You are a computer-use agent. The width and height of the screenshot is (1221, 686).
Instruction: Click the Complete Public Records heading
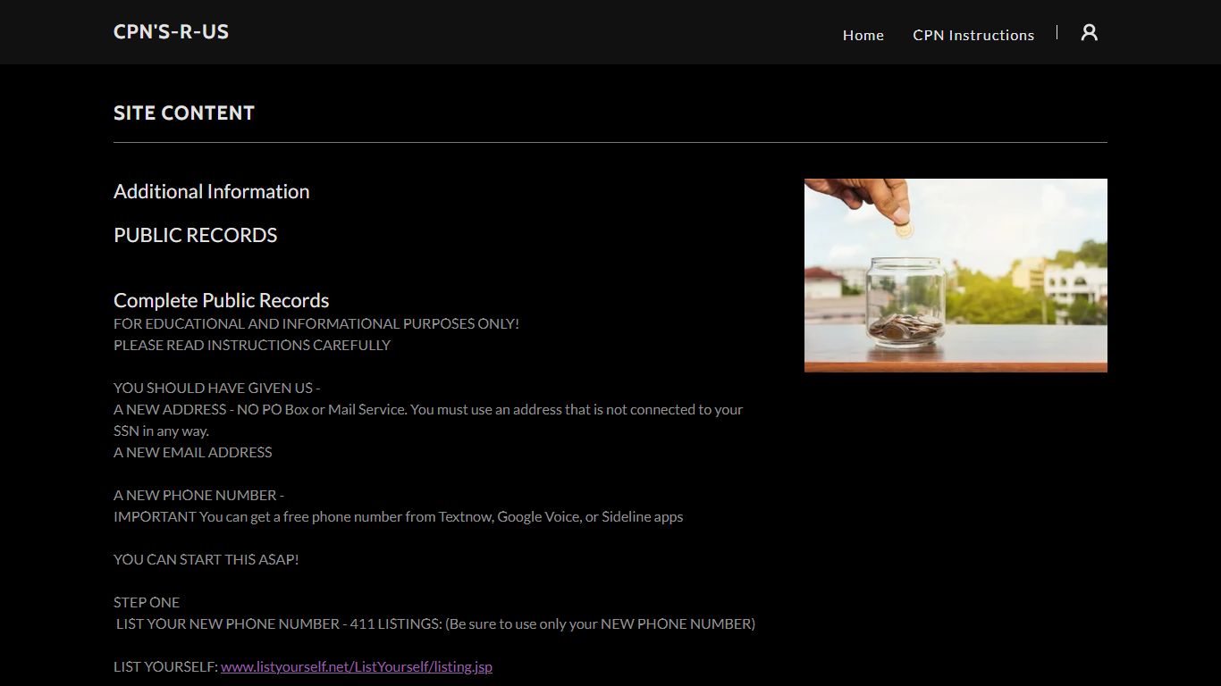[x=222, y=300]
